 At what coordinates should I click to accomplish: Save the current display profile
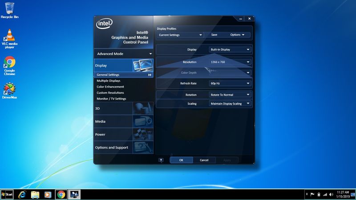click(214, 35)
